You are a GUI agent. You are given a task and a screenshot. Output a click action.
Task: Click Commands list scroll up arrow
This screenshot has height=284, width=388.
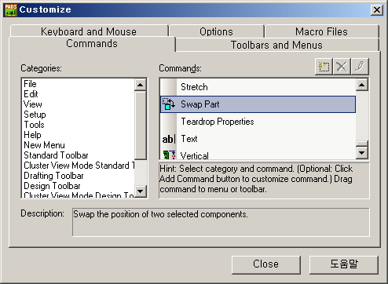click(x=362, y=85)
